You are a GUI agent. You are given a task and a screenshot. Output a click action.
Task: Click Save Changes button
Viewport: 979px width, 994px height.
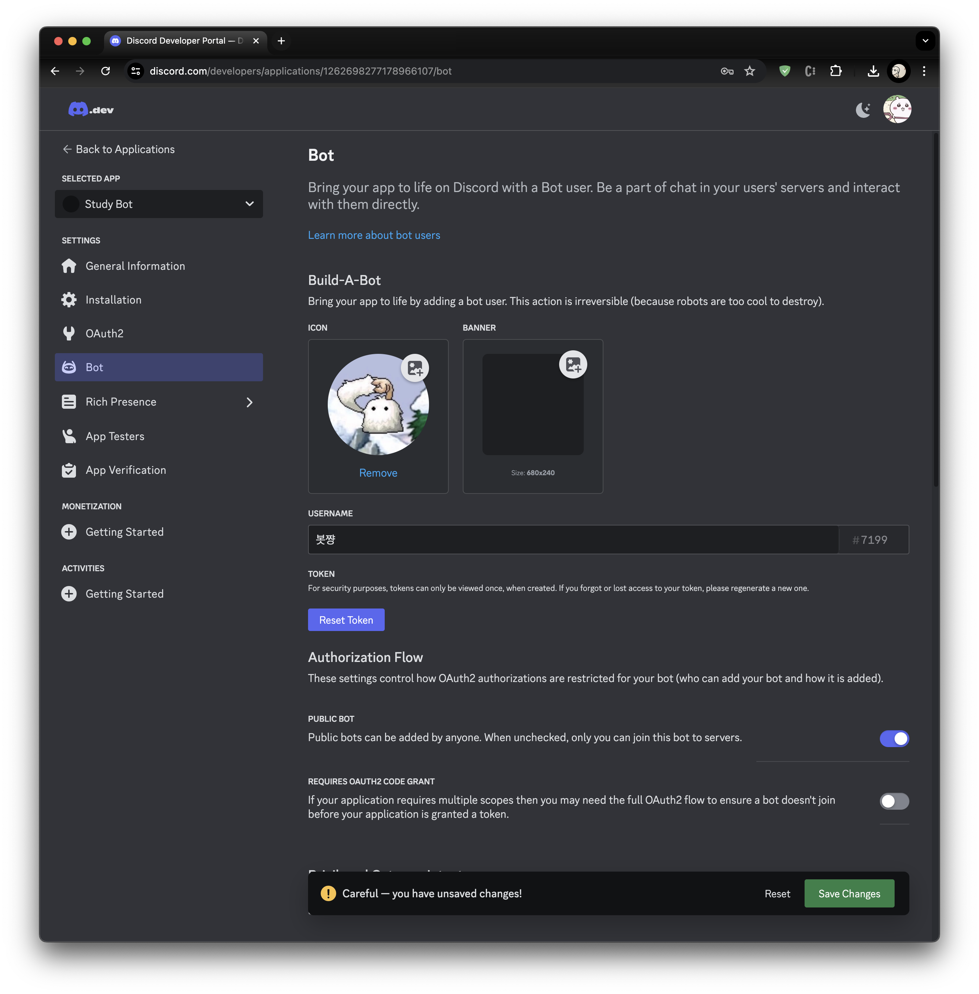click(849, 893)
